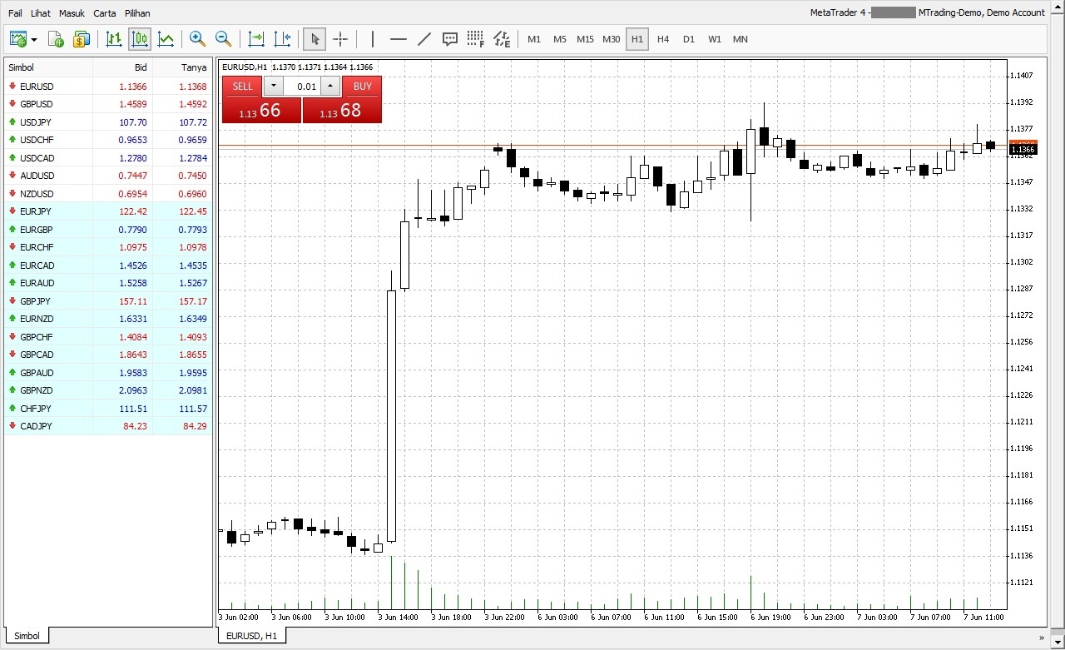1065x650 pixels.
Task: Open the Carta menu
Action: [x=104, y=12]
